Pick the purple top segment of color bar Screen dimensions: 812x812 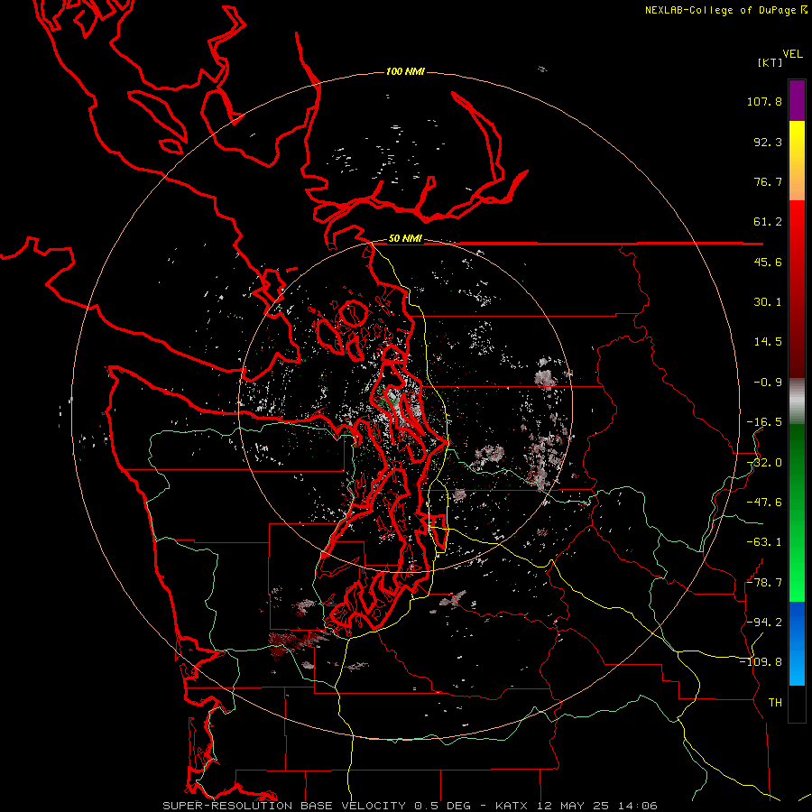point(797,100)
